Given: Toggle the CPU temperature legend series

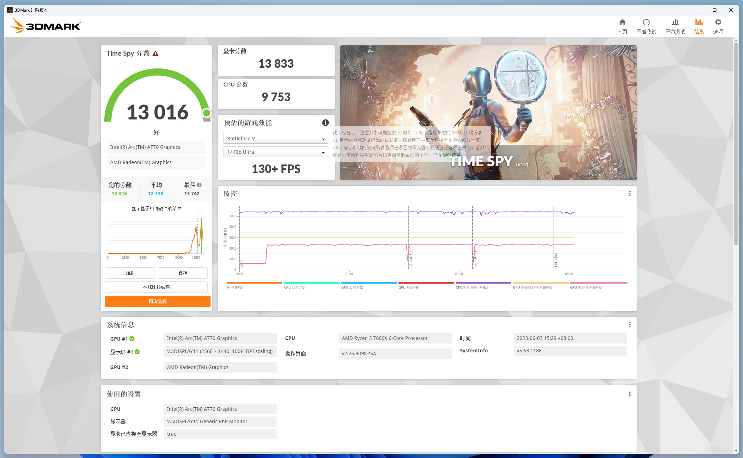Looking at the screenshot, I should [295, 287].
